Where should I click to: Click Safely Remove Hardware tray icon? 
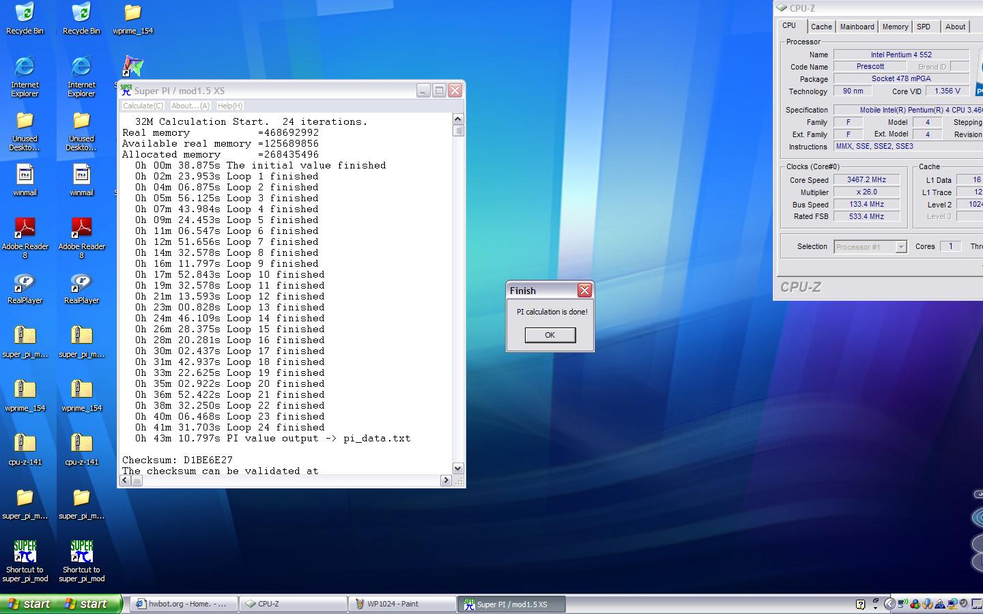pos(939,604)
